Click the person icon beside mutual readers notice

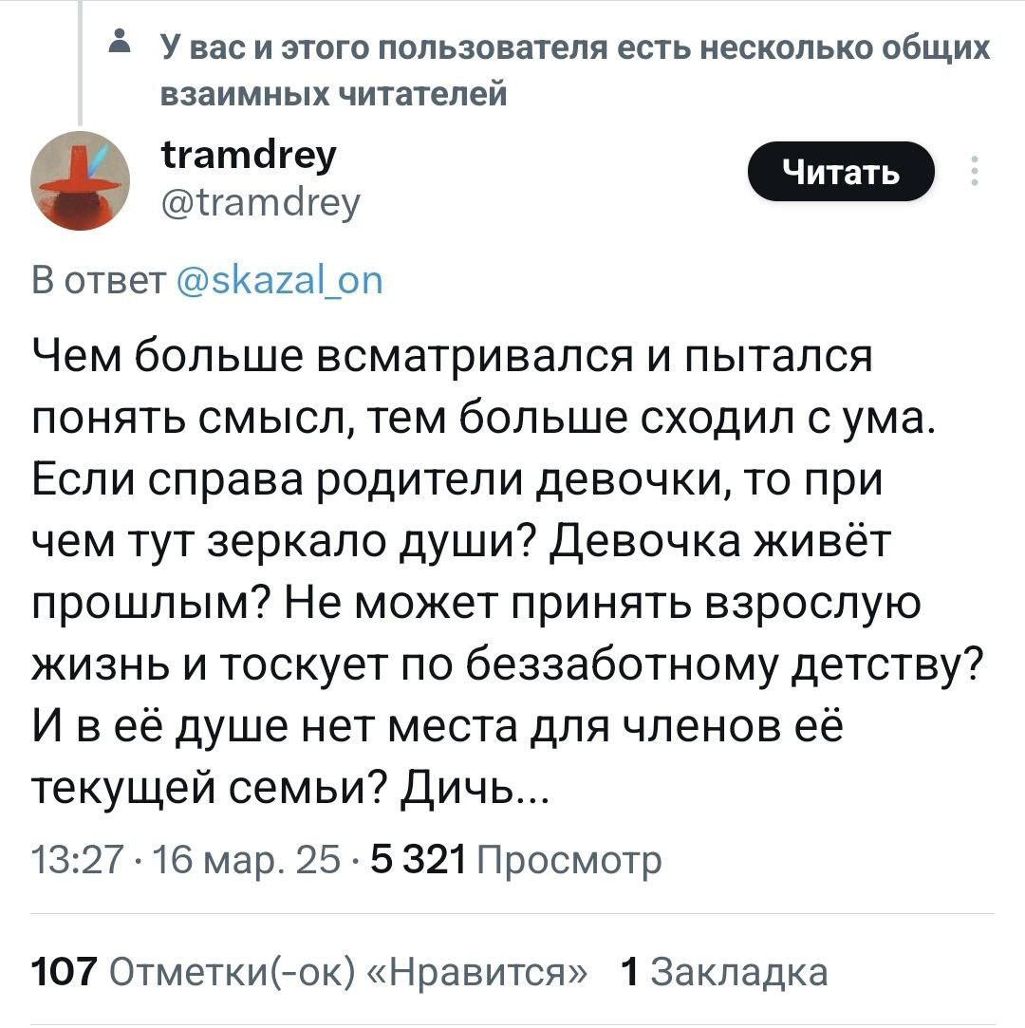[119, 39]
